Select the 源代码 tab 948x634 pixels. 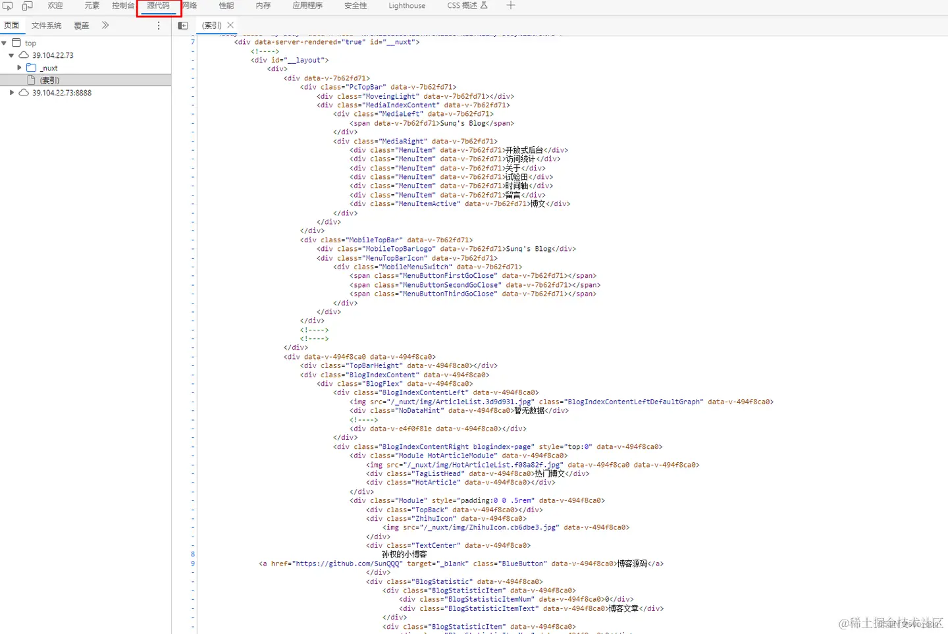click(x=158, y=6)
